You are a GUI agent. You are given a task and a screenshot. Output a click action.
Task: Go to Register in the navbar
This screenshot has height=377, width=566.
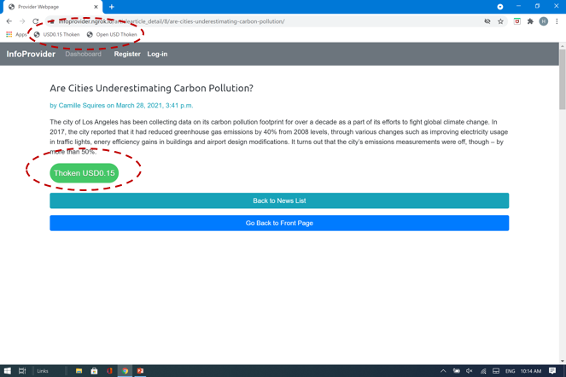(x=127, y=54)
